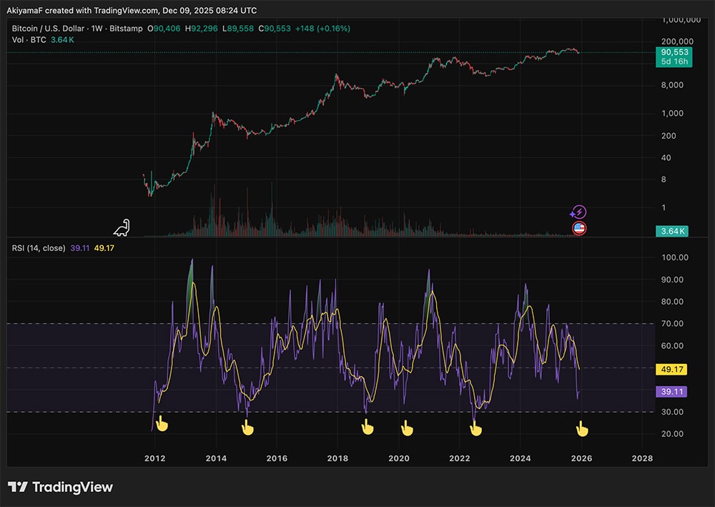
Task: Click the pointing hand marker just above 2020
Action: [407, 428]
